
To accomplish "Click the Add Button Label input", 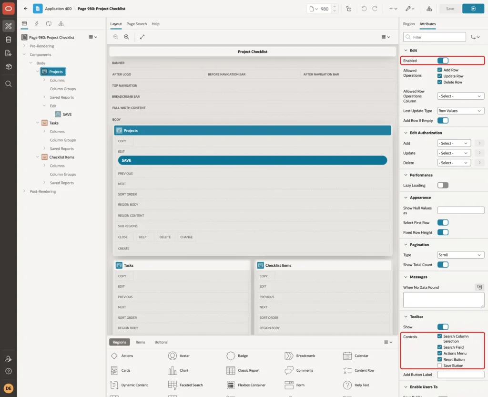I will coord(461,374).
